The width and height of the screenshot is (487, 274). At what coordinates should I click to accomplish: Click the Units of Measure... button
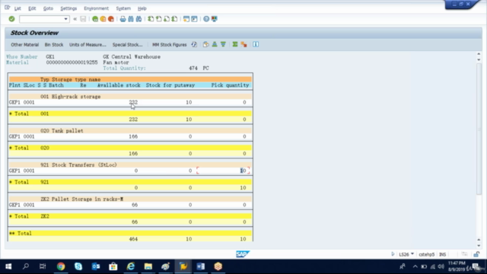(88, 45)
